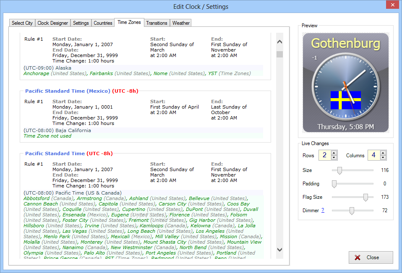Click the Gothenburg title in preview
Screen dimensions: 402x273
coord(346,43)
